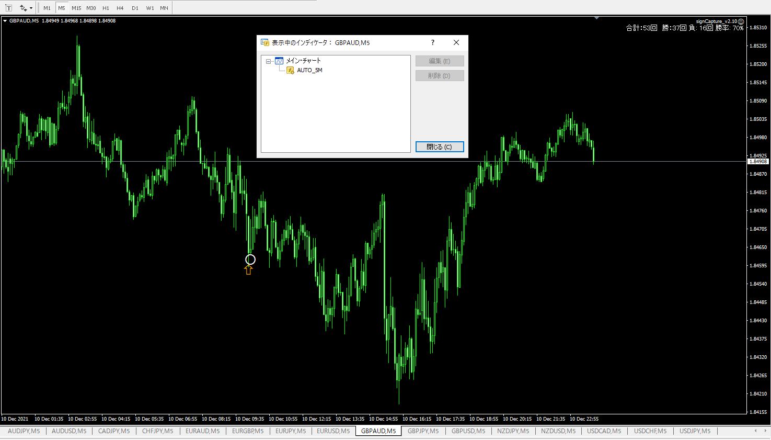Screen dimensions: 771x440
Task: Click the 1.84155 price scale label
Action: coord(757,412)
